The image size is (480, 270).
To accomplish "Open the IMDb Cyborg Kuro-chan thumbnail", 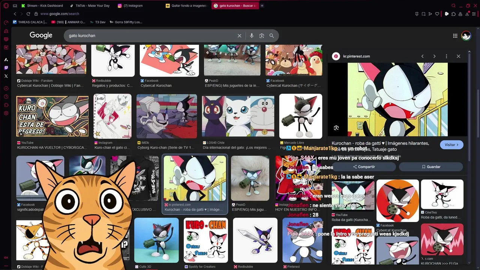I will (166, 116).
